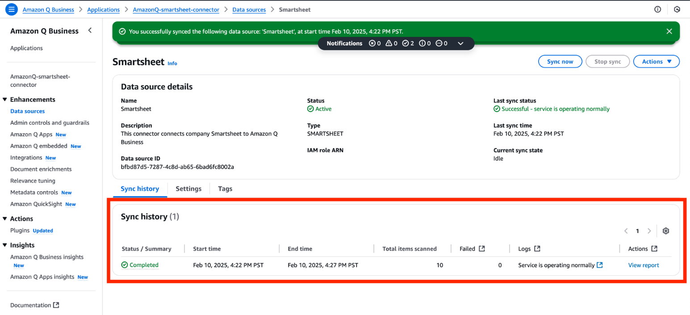Collapse the Insights section

[5, 245]
